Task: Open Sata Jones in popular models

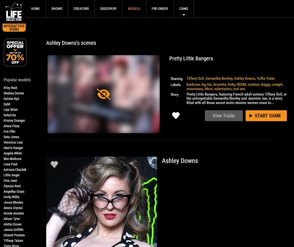Action: 11,137
